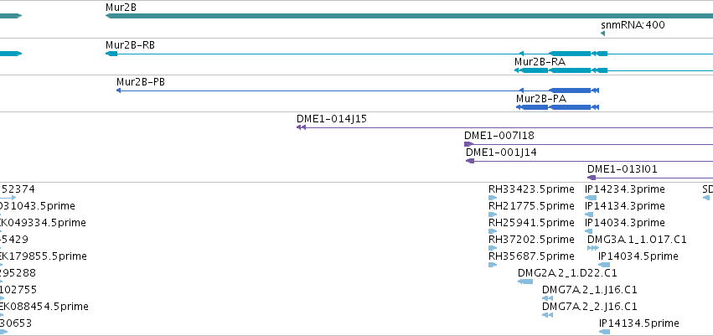Click the DME1-013I01 arrow glyph
713x336 pixels.
[592, 178]
